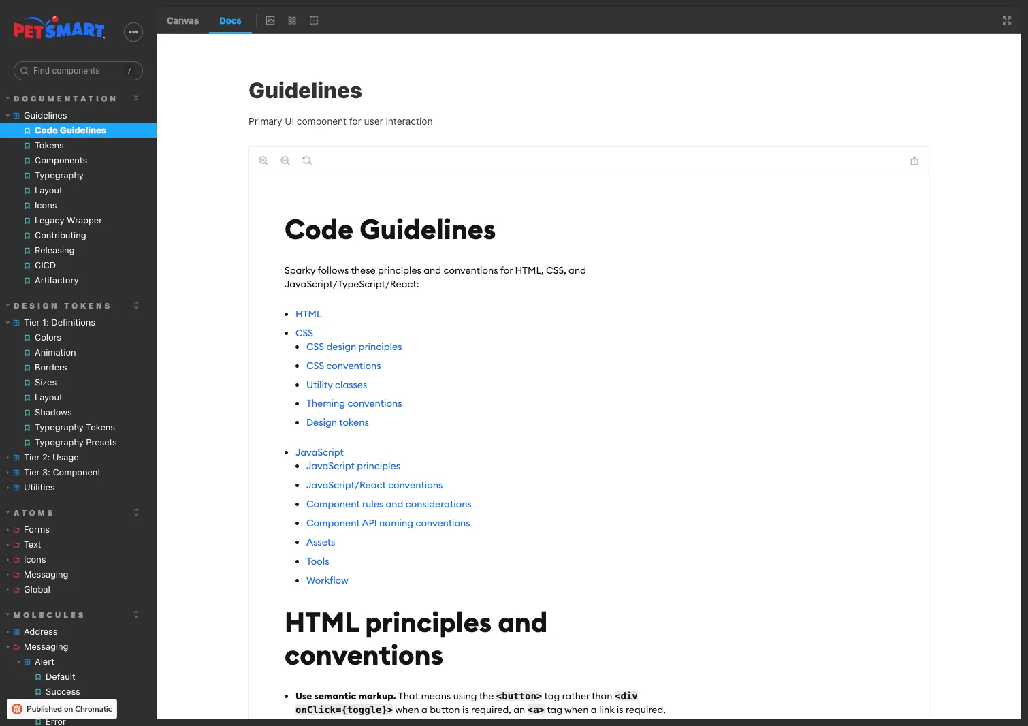The height and width of the screenshot is (726, 1028).
Task: Follow the Tools link
Action: coord(318,561)
